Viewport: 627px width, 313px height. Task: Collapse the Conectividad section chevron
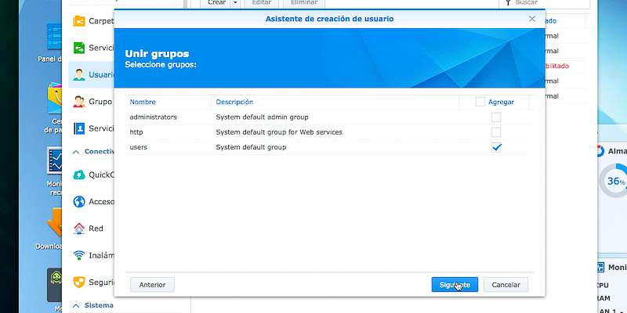75,152
